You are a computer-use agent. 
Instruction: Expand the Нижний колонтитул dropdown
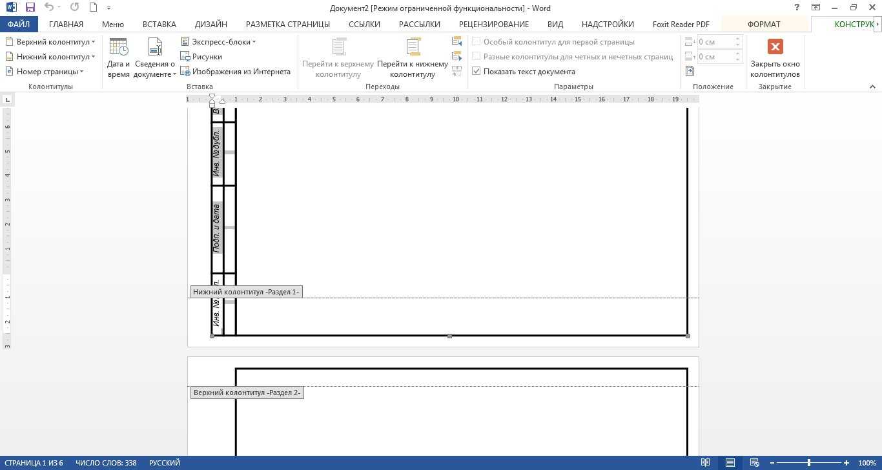point(50,57)
